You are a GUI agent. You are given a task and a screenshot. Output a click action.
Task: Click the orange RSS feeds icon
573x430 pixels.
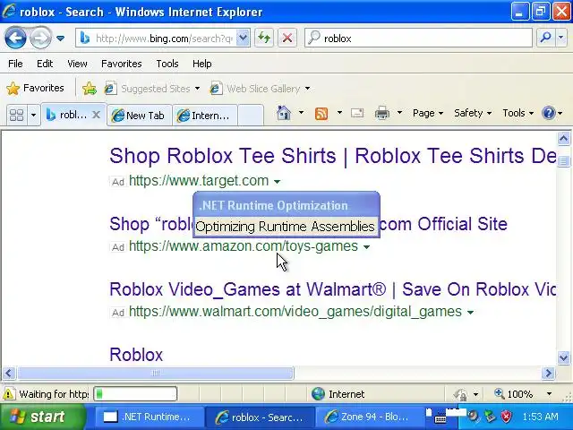click(x=321, y=114)
